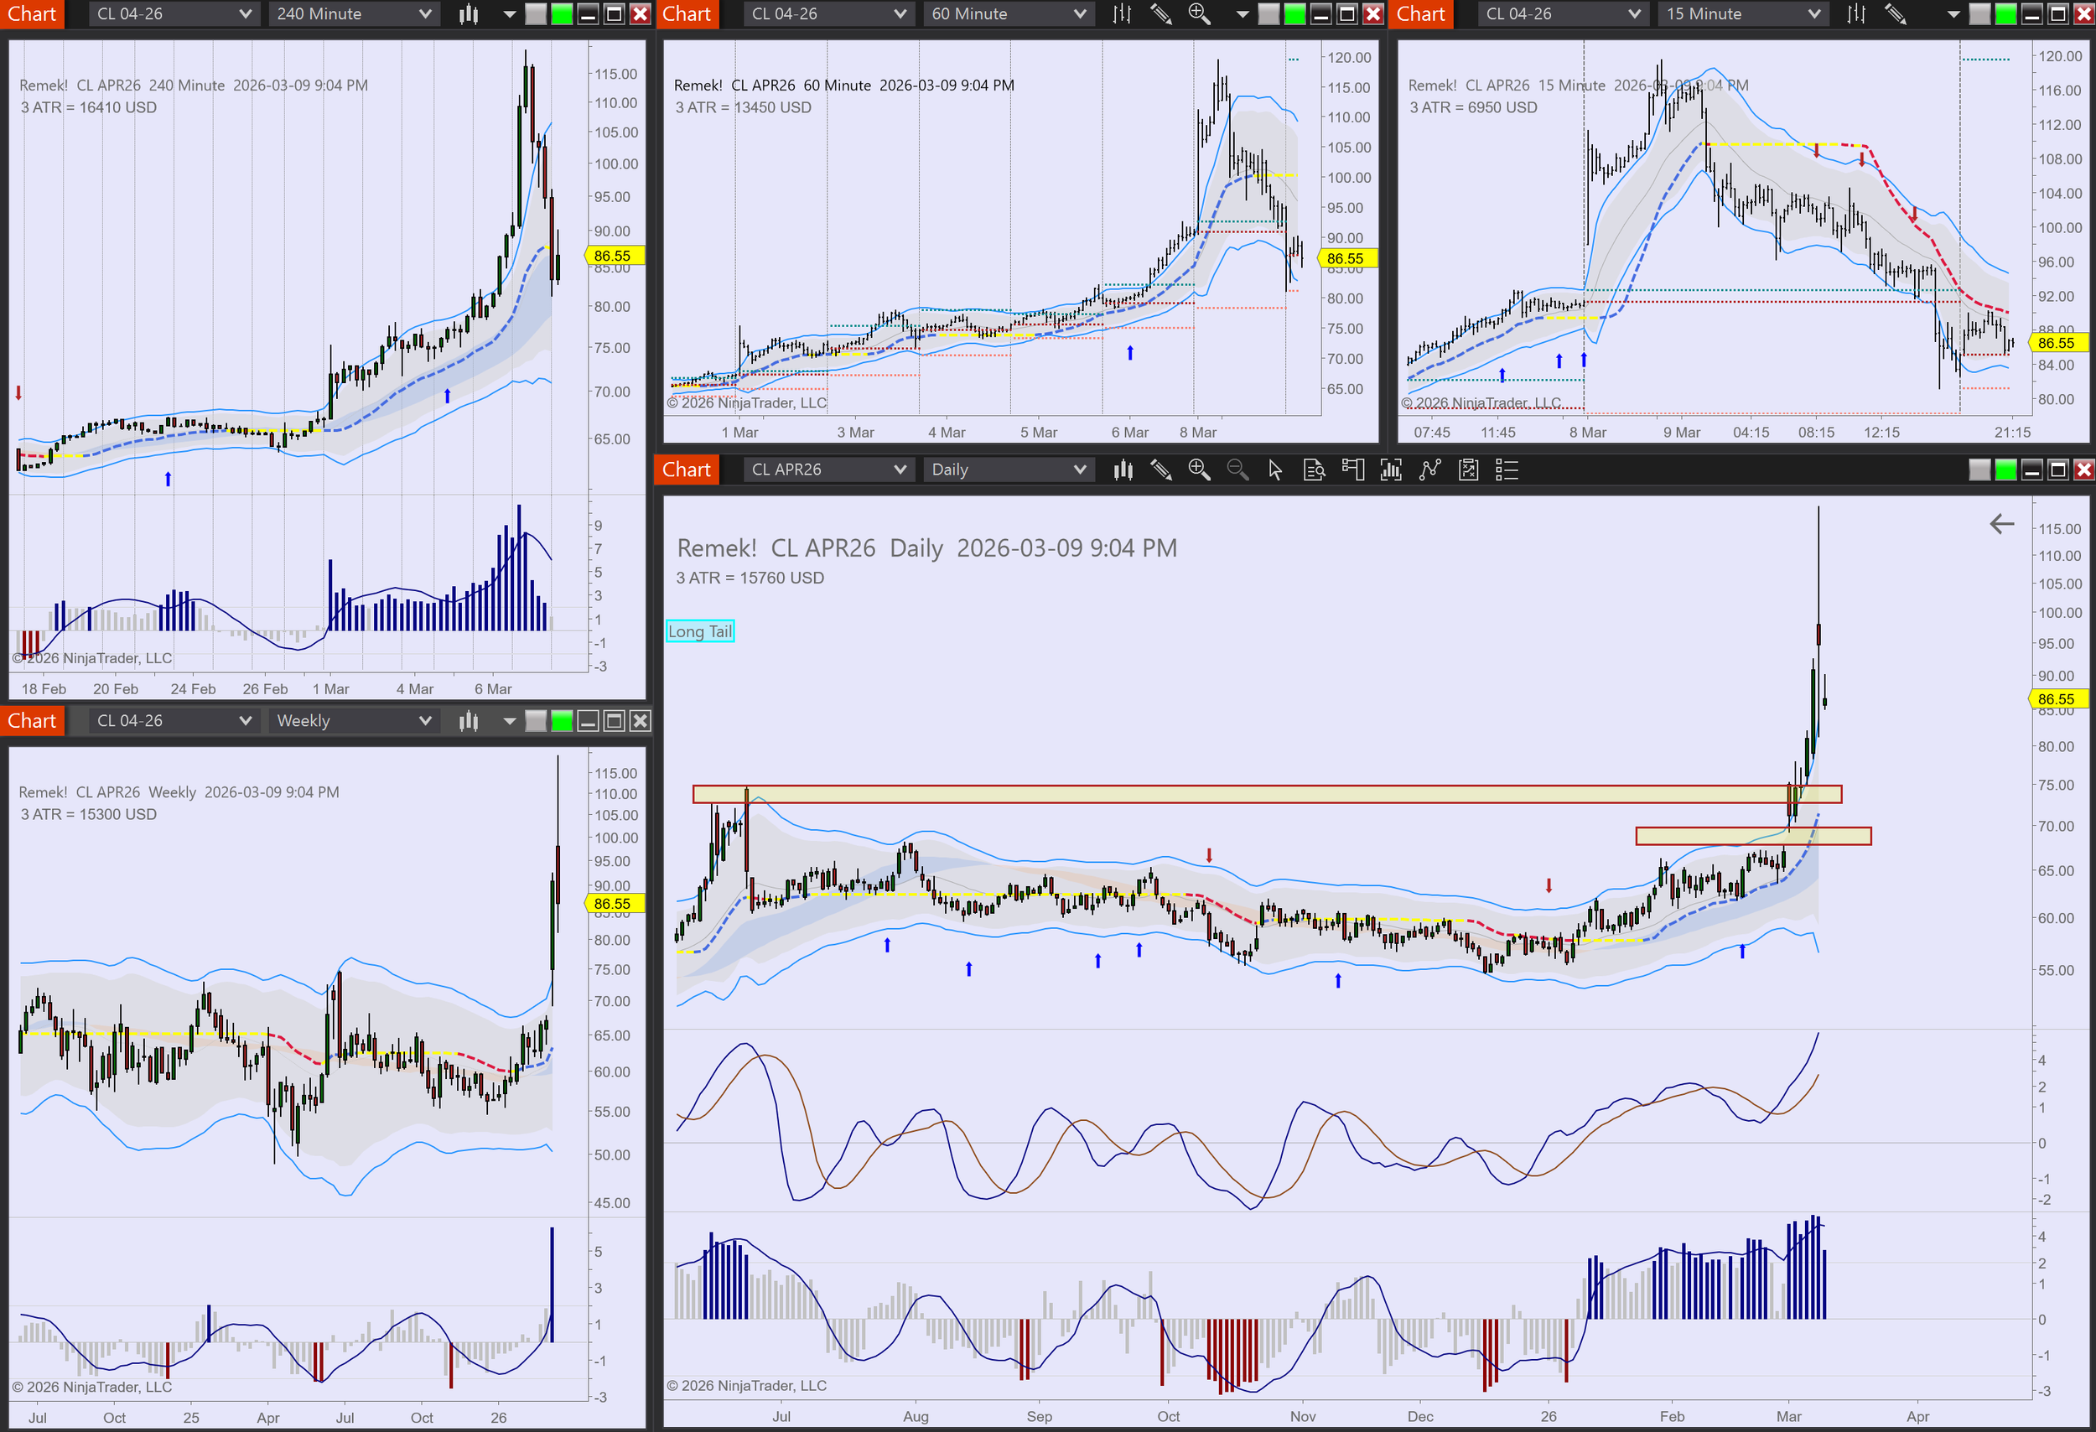Select Drawing Tools pencil in Daily chart
This screenshot has width=2096, height=1432.
click(1160, 470)
